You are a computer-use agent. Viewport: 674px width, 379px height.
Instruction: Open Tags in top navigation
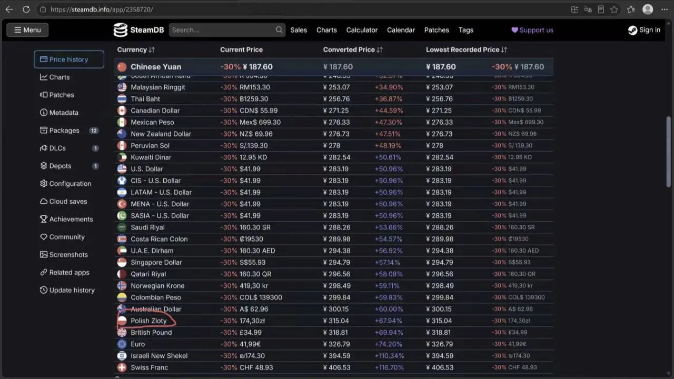pyautogui.click(x=466, y=30)
